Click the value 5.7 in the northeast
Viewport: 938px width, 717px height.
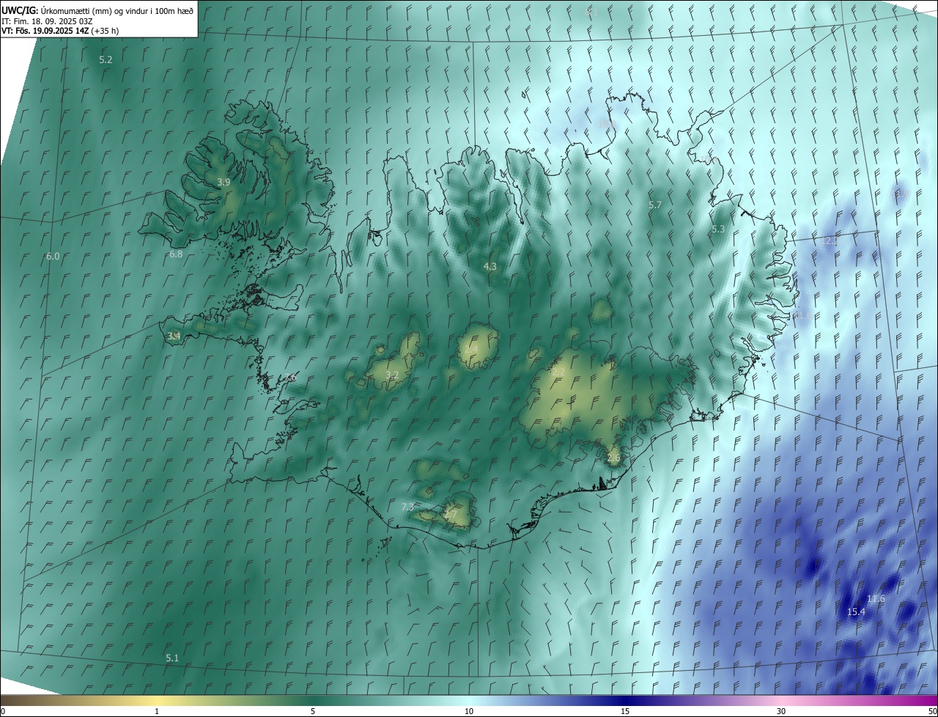(x=655, y=205)
